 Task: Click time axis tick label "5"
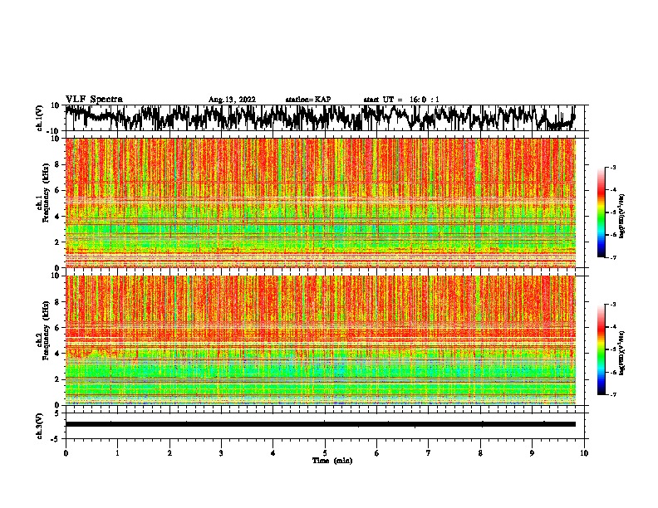325,453
